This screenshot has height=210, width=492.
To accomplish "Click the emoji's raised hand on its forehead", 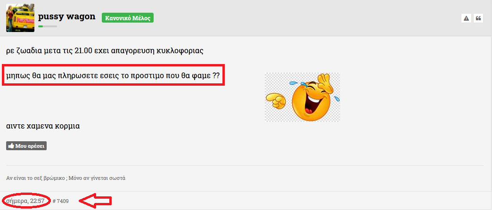I will tap(324, 81).
